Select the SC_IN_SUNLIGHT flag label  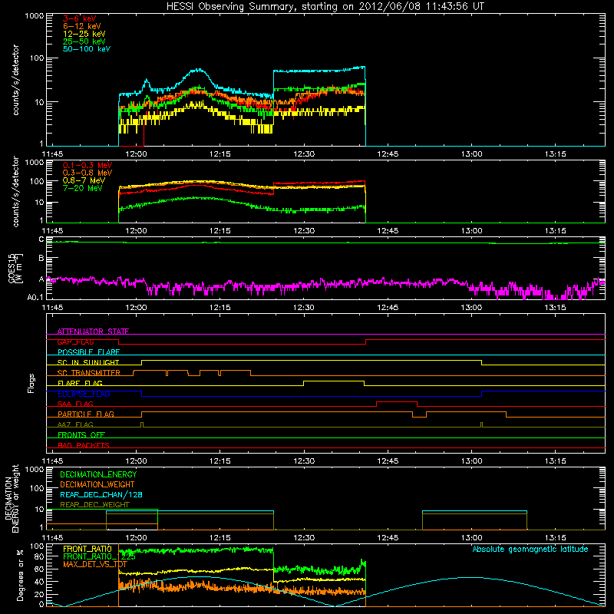pos(88,362)
